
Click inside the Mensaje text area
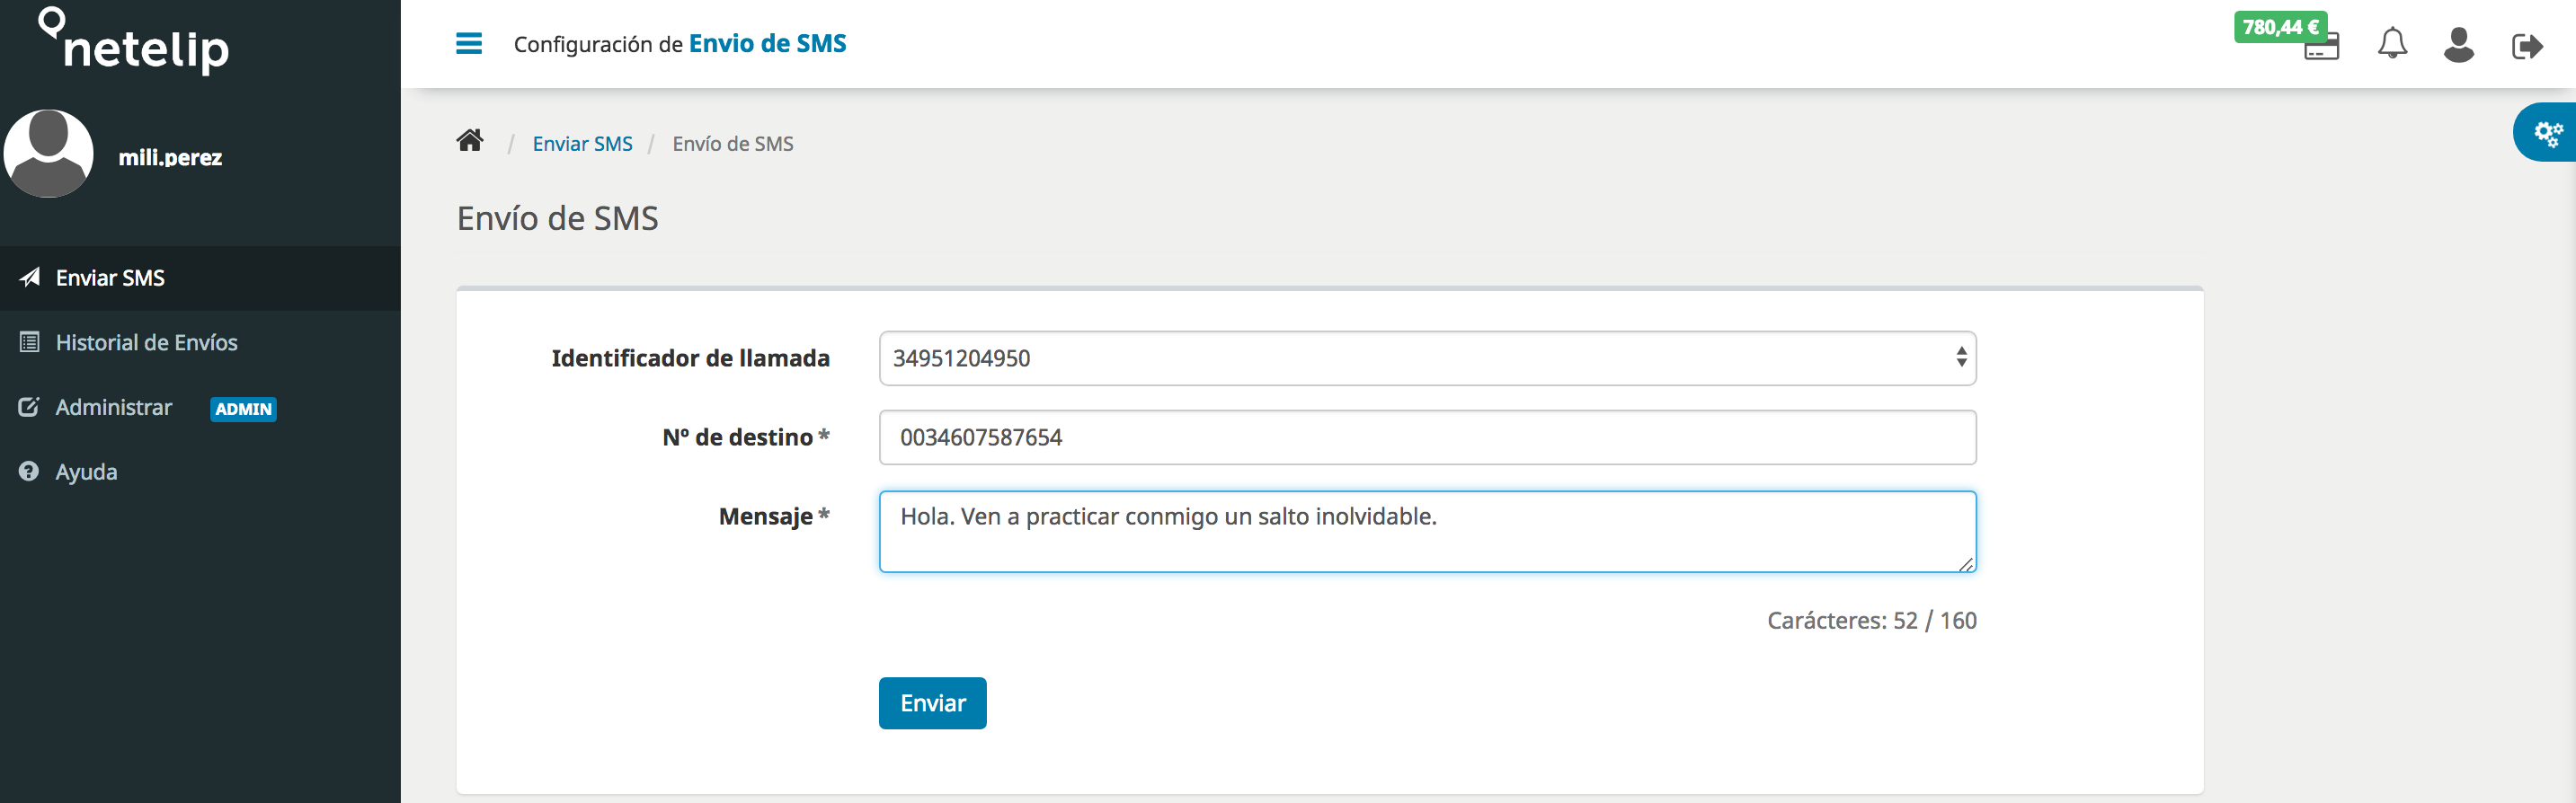coord(1427,532)
